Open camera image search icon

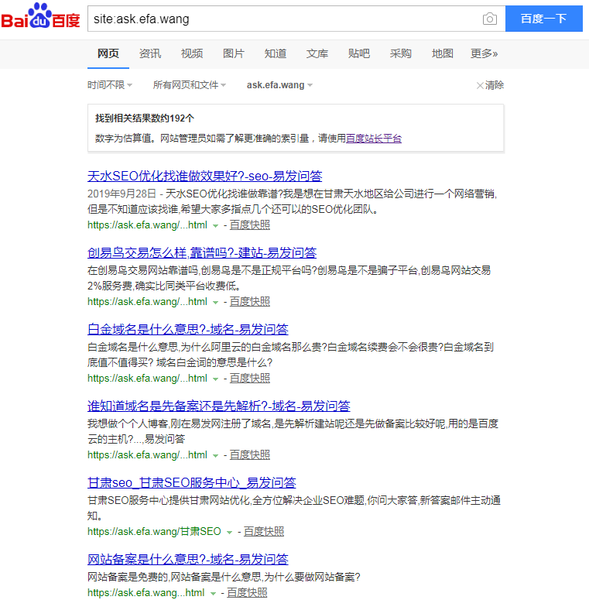(x=490, y=19)
